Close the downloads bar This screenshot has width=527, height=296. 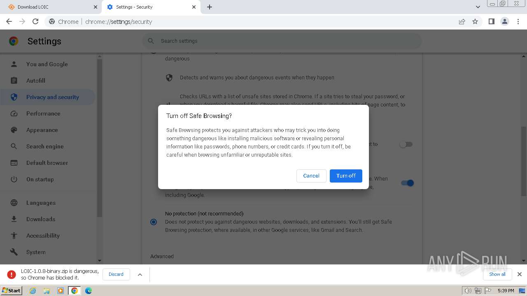point(520,274)
